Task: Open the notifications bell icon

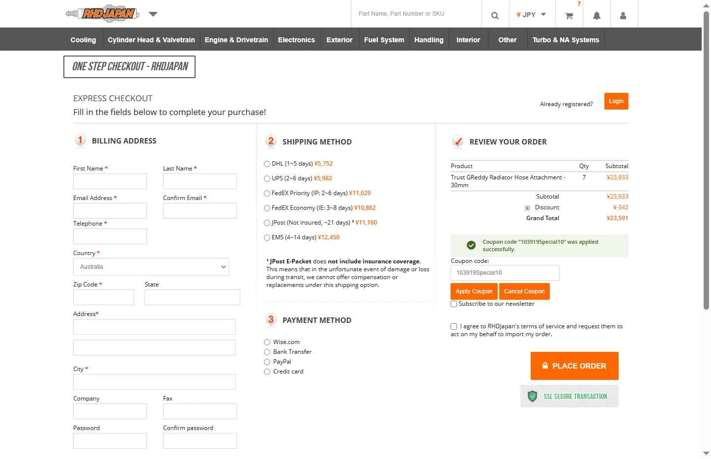Action: [597, 16]
